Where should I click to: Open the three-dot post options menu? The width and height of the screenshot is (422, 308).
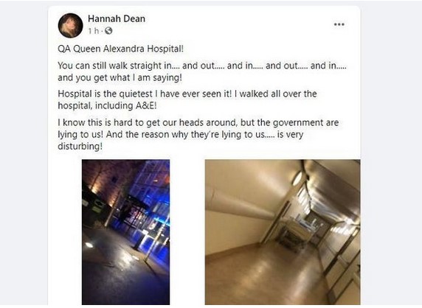click(x=339, y=24)
